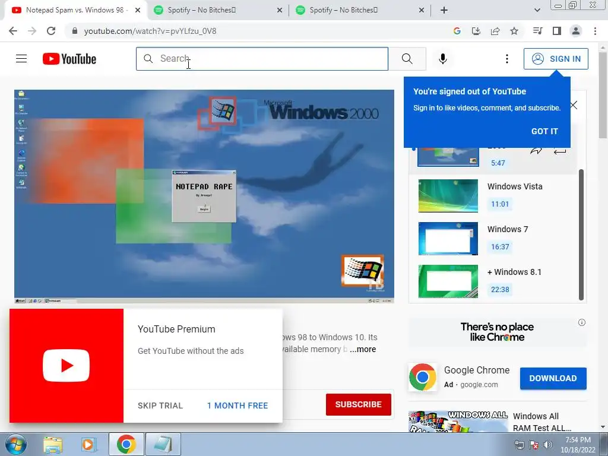The height and width of the screenshot is (456, 608).
Task: Click the red SUBSCRIBE button
Action: click(358, 404)
